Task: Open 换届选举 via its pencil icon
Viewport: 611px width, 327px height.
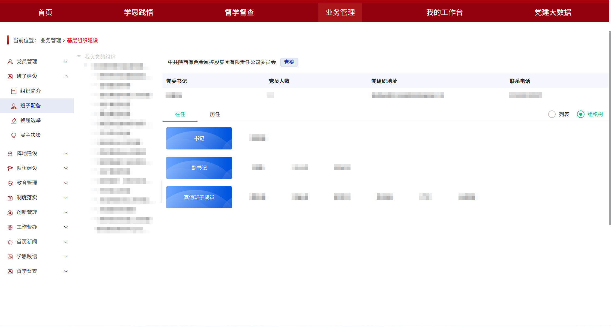Action: point(14,121)
